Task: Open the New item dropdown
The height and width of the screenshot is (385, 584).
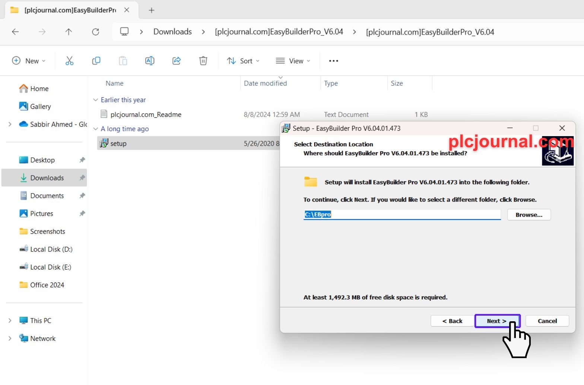Action: tap(29, 61)
